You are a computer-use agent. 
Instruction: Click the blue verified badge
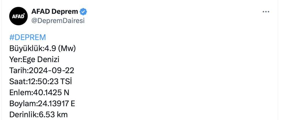point(83,12)
